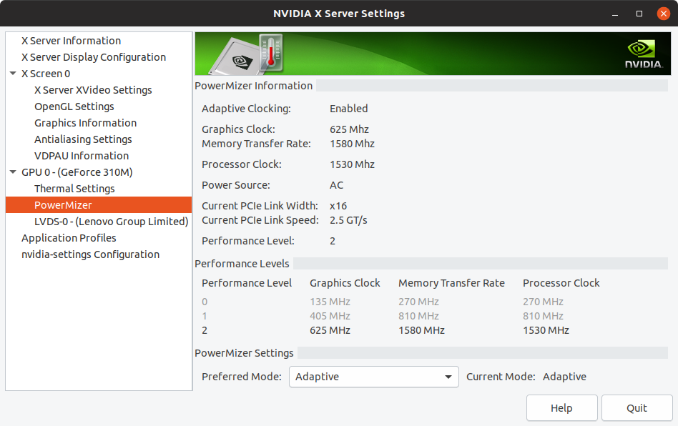Screen dimensions: 678x426
Task: Select VDPAU Information
Action: (82, 156)
